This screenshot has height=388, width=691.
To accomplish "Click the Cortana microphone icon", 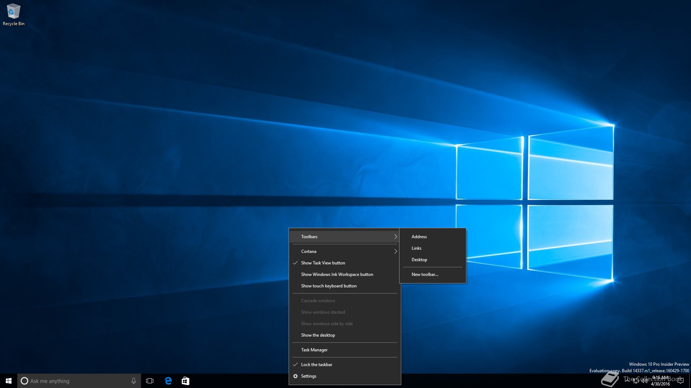I will coord(134,381).
